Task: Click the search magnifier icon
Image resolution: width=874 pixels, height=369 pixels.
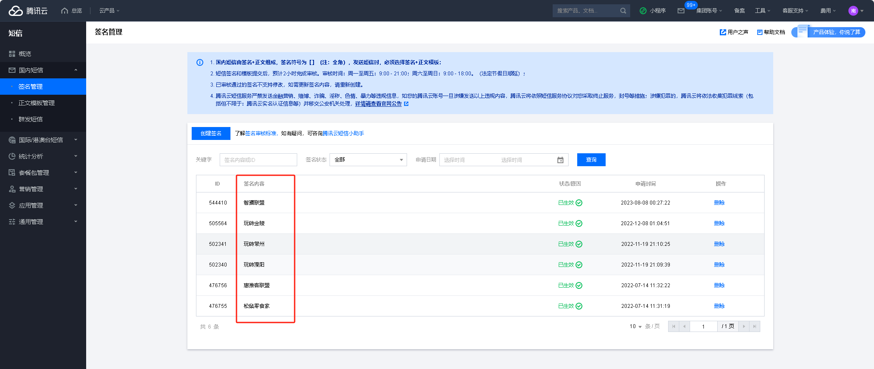Action: pyautogui.click(x=623, y=11)
